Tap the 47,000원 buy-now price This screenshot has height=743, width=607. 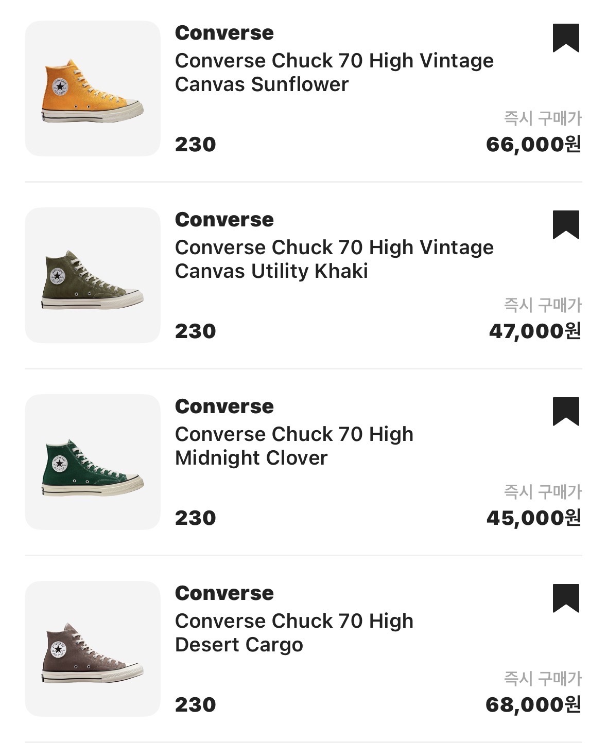(535, 331)
